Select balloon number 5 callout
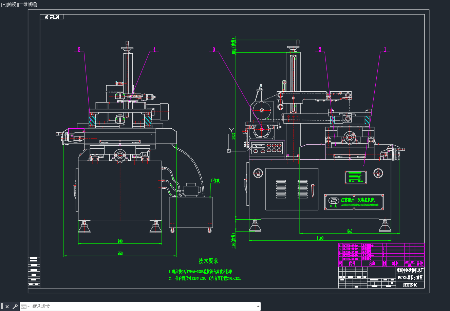 79,49
